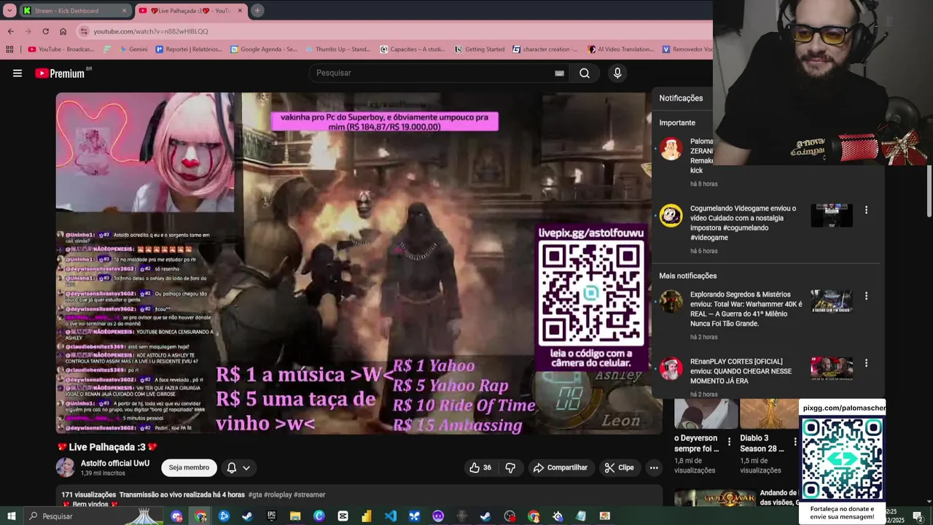Open options for Diablo 3 recommended video
This screenshot has width=933, height=525.
coord(795,442)
